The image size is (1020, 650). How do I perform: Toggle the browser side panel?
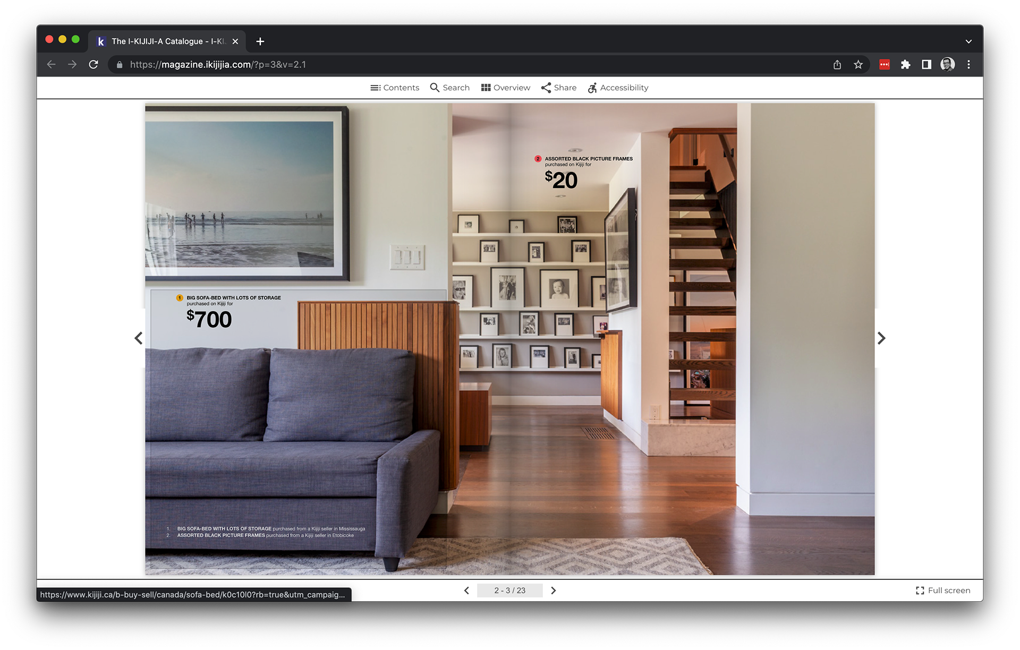(926, 65)
